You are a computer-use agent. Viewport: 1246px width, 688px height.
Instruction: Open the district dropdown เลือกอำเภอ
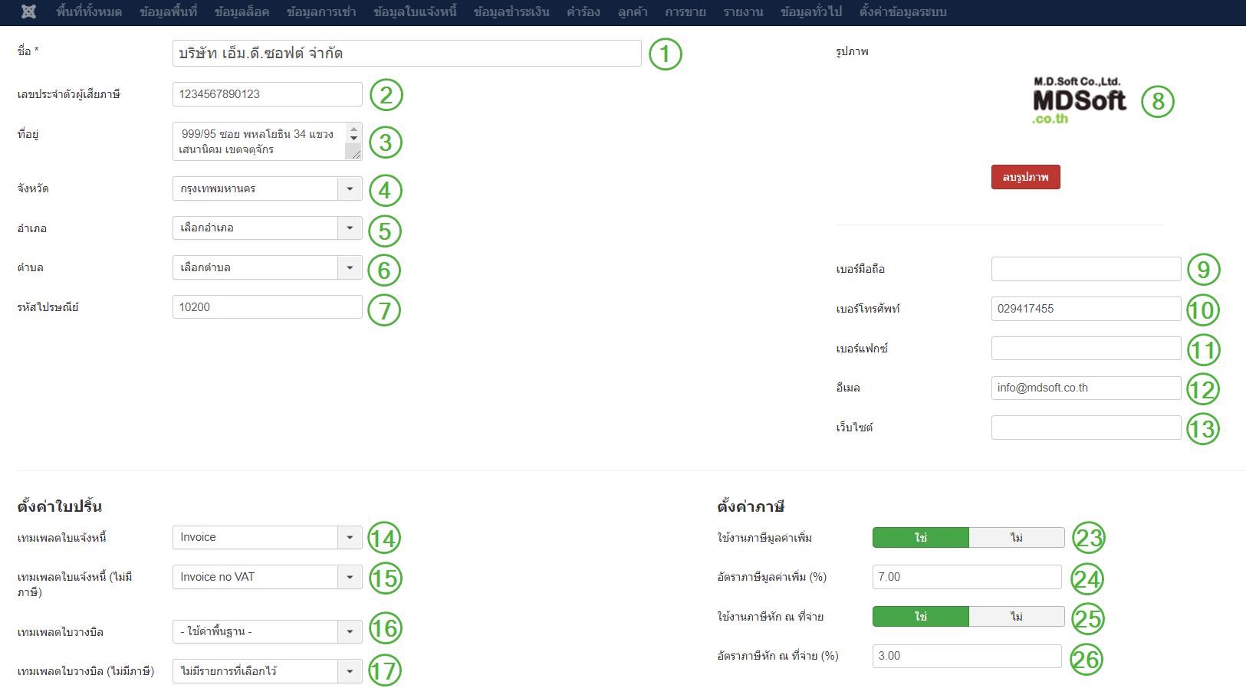(x=267, y=228)
